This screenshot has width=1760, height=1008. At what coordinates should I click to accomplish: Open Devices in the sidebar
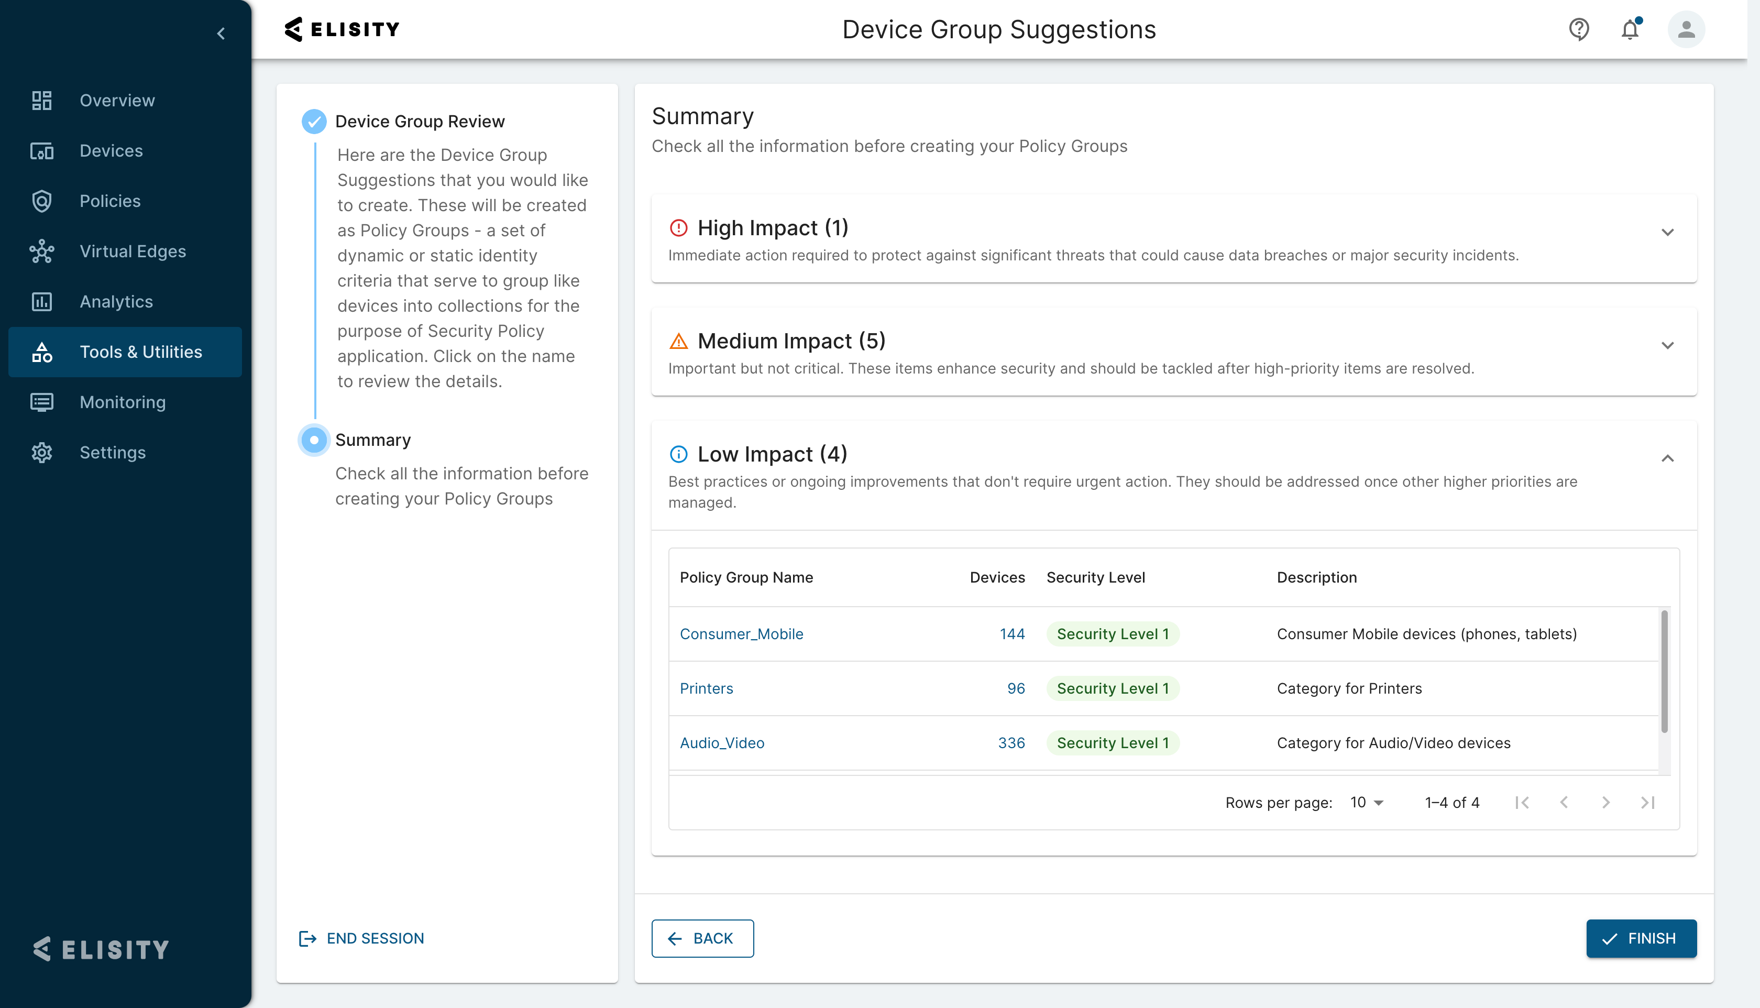[125, 151]
